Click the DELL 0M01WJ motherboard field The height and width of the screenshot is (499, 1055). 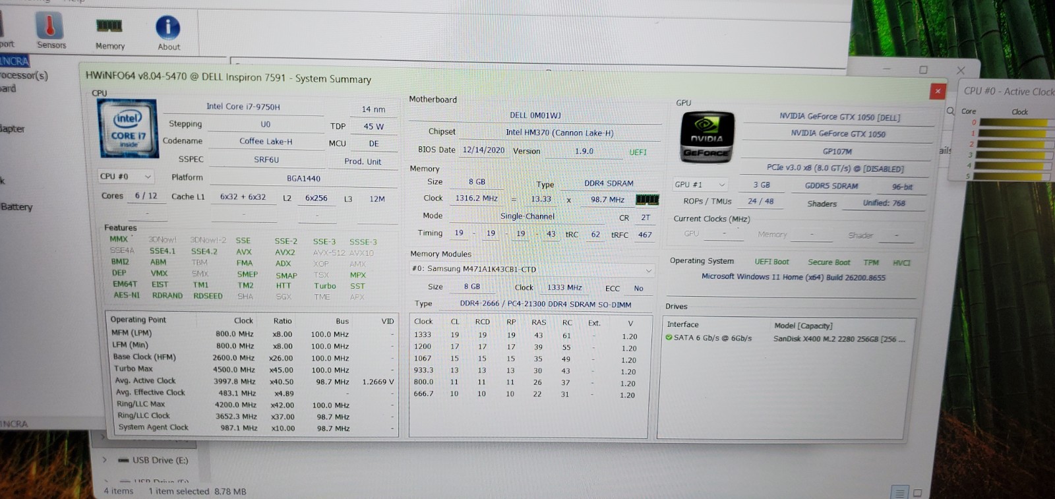point(535,115)
